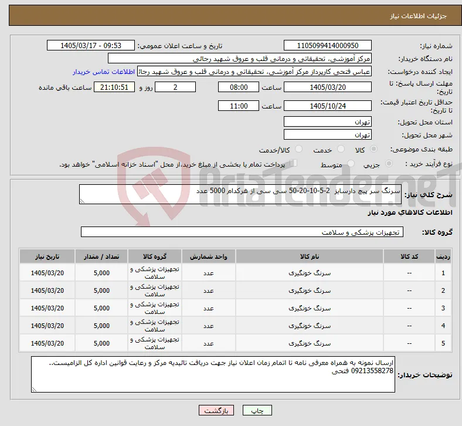Click the price validity time 11:00 field
The image size is (462, 426).
[239, 106]
